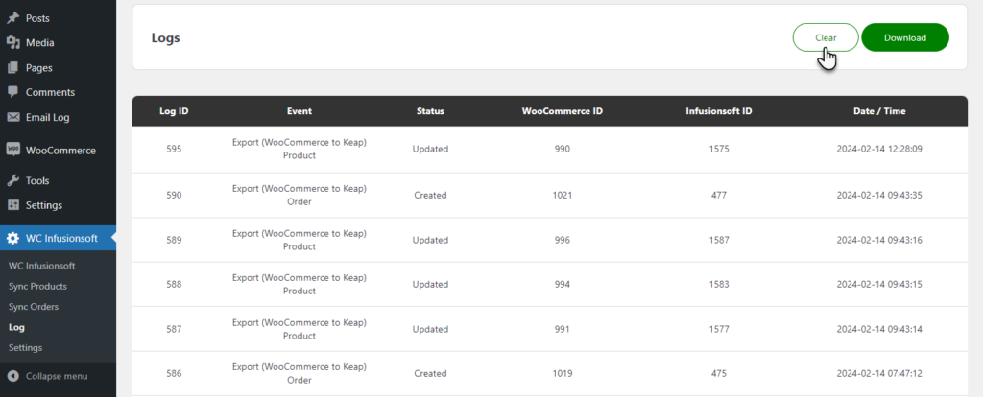
Task: Click the Pages icon in sidebar
Action: click(x=12, y=68)
